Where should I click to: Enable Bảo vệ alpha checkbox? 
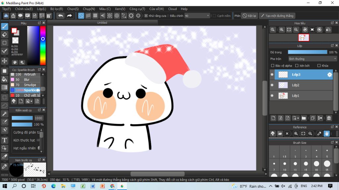click(x=272, y=66)
